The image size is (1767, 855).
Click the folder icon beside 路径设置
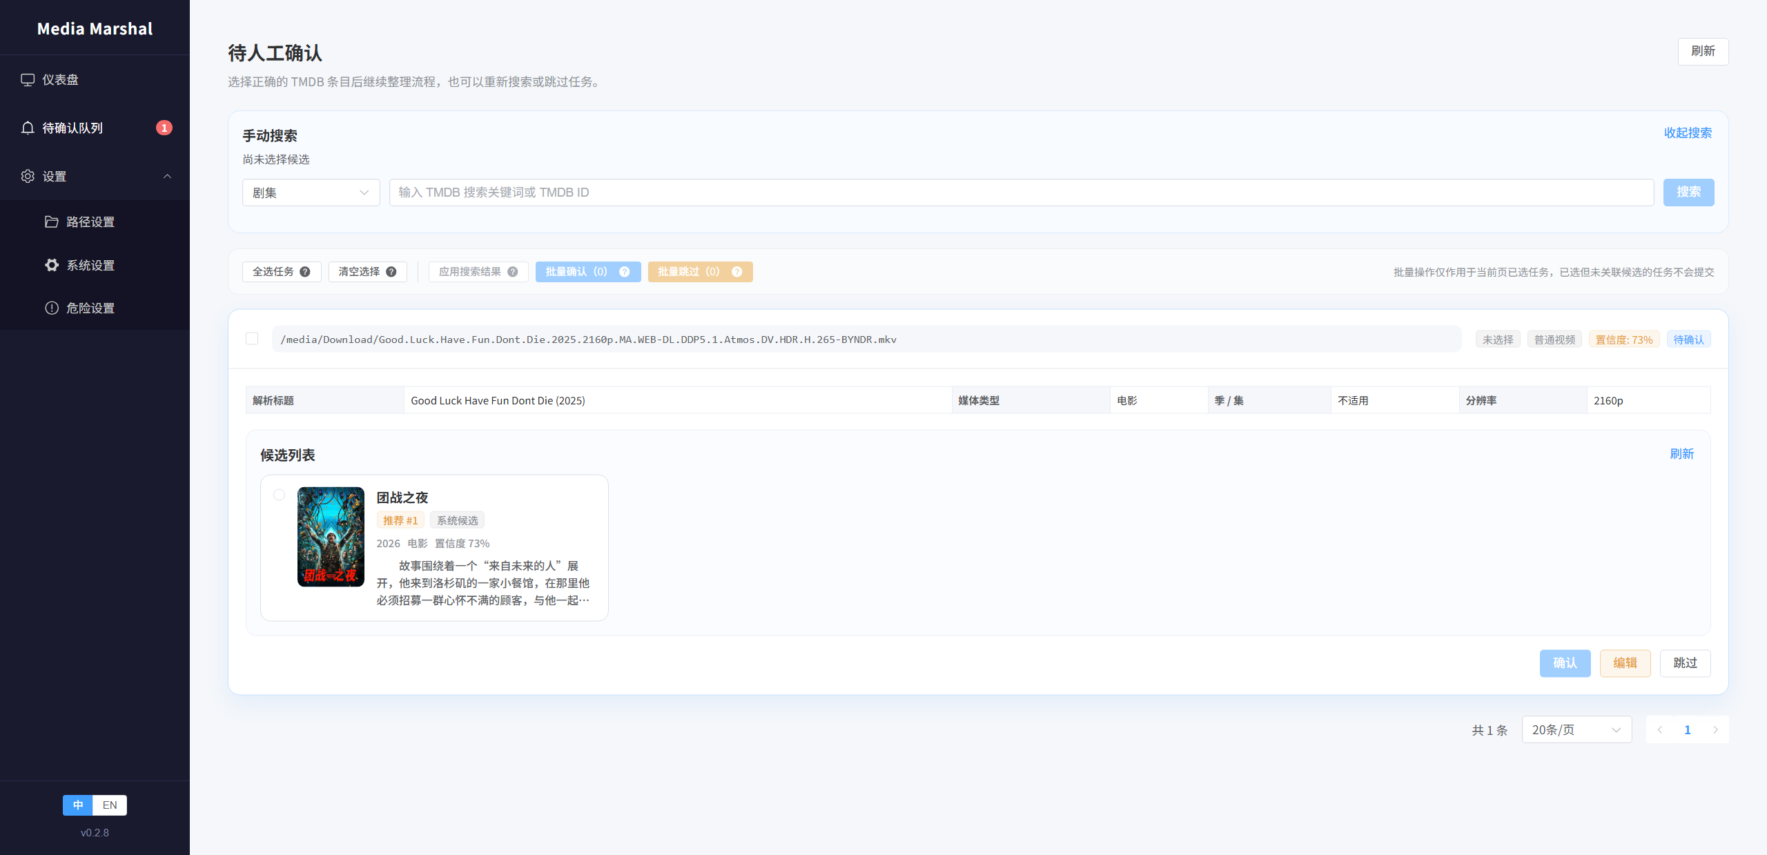[x=52, y=222]
